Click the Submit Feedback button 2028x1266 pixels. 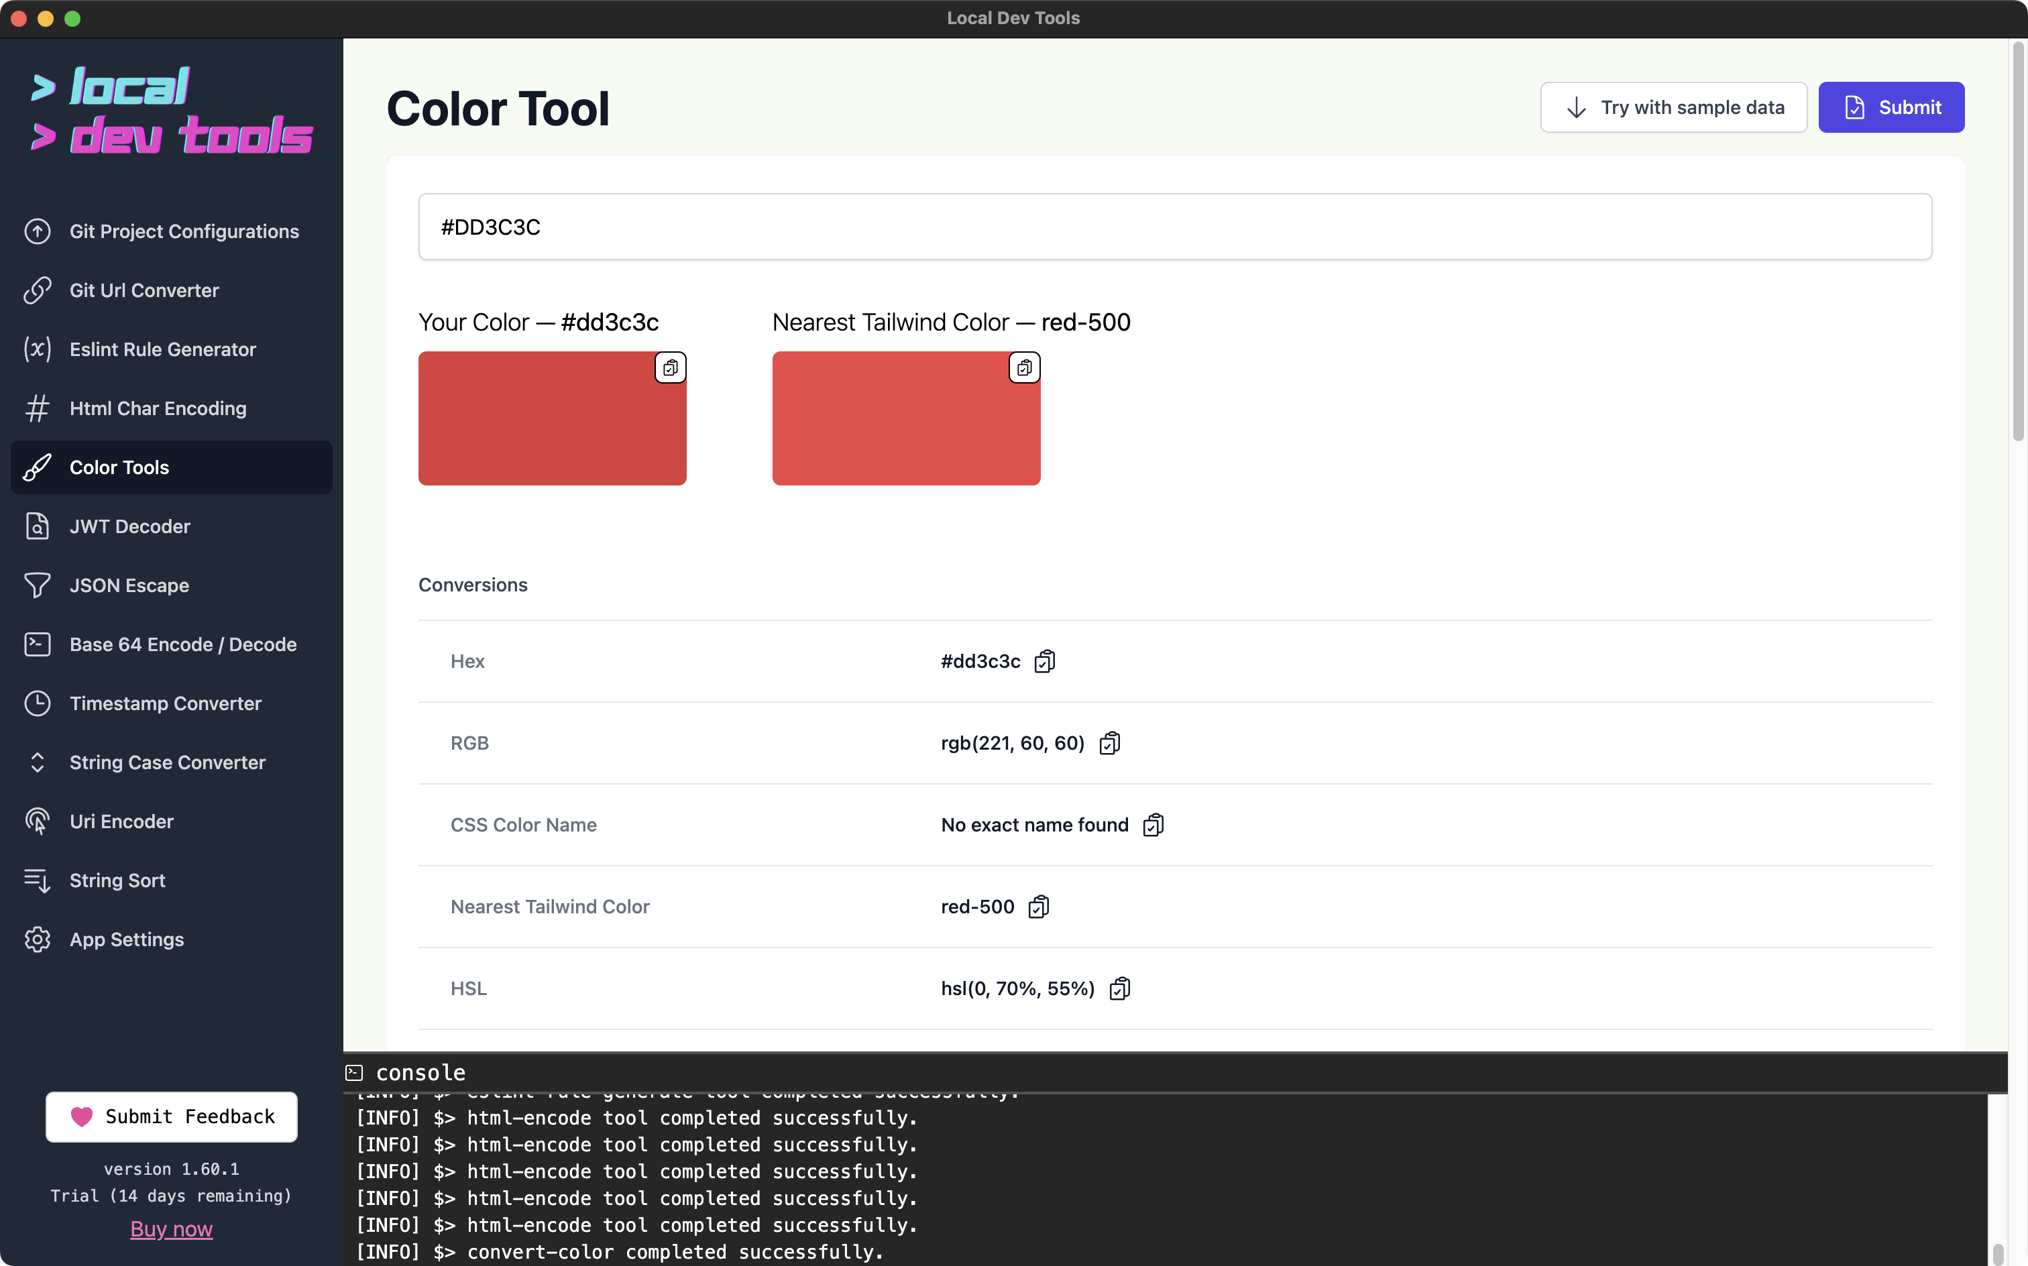pos(172,1117)
